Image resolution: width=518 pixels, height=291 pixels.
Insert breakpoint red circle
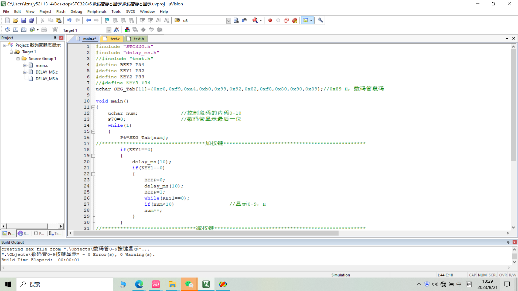pos(270,20)
